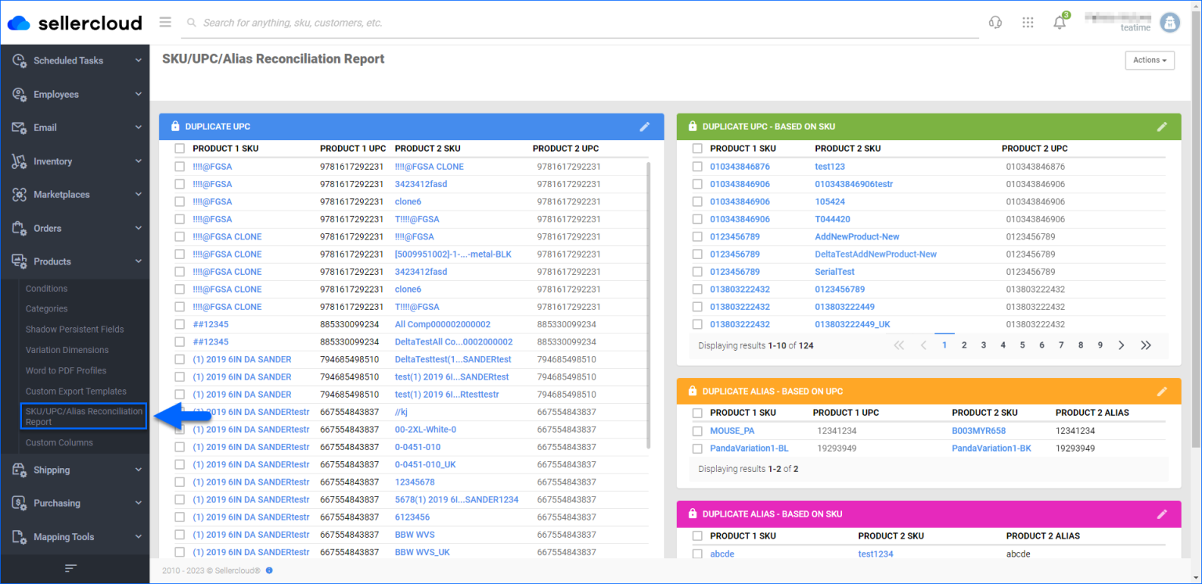The image size is (1202, 584).
Task: Collapse the Products menu
Action: (x=75, y=261)
